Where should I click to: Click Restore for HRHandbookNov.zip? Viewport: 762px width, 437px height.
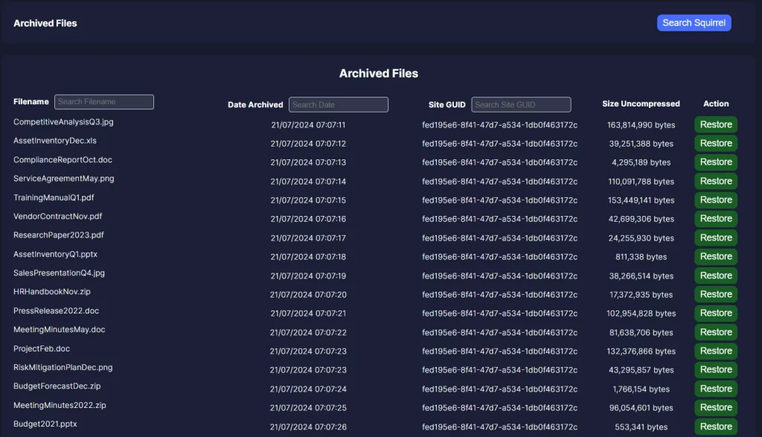pos(716,294)
